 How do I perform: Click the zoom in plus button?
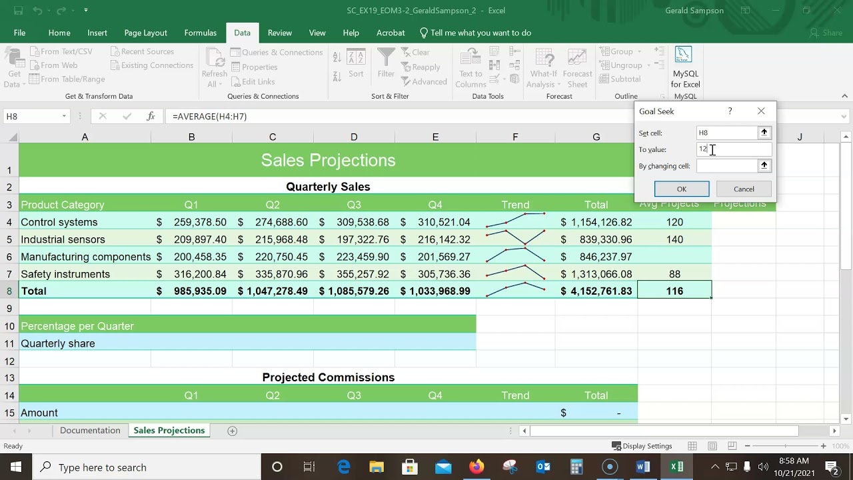tap(823, 446)
